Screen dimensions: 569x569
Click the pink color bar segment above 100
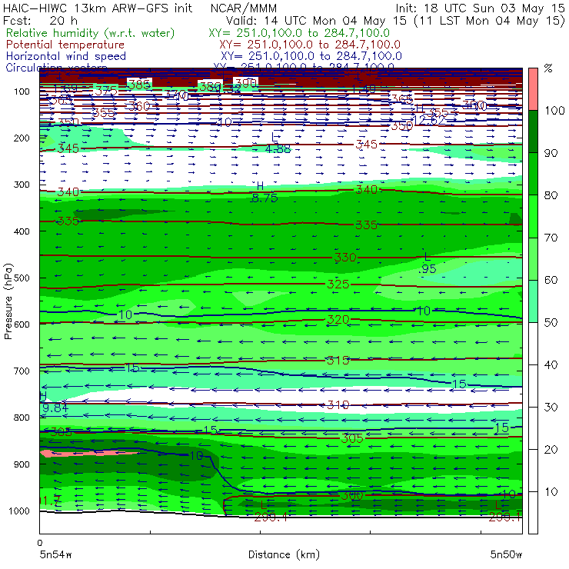pos(533,89)
